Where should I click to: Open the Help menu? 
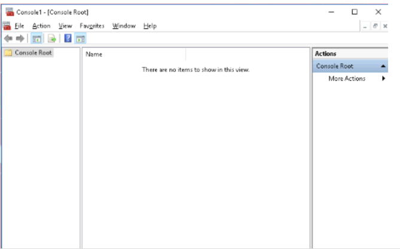[x=150, y=26]
